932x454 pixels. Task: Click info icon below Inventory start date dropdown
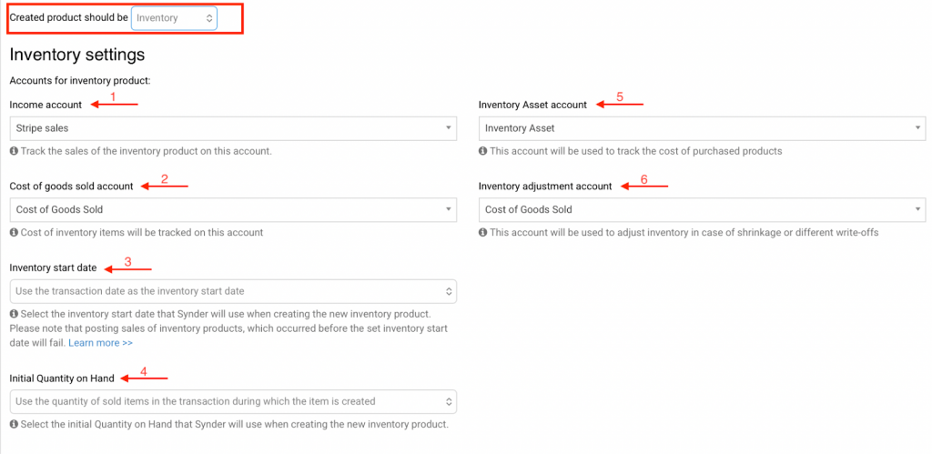tap(14, 315)
